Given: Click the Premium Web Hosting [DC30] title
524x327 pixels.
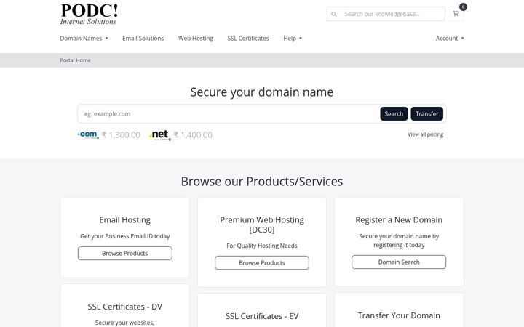Looking at the screenshot, I should 262,225.
